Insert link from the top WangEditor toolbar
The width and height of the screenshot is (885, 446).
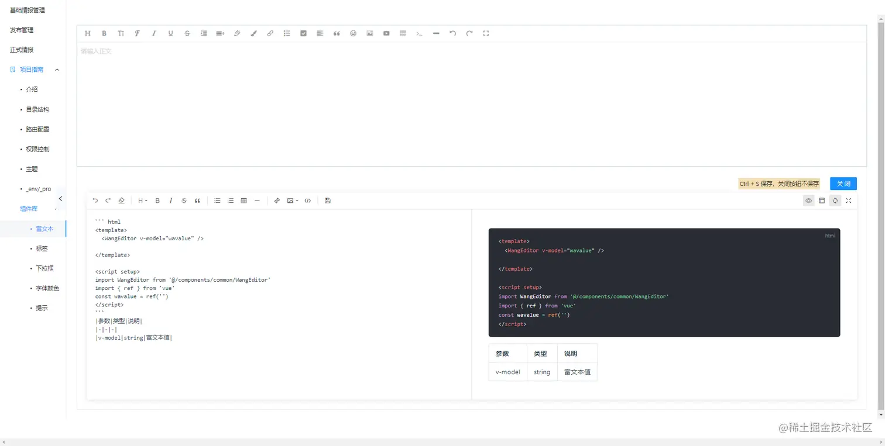[x=270, y=33]
